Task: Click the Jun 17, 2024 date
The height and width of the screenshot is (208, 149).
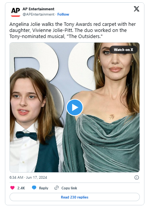Action: tap(36, 178)
